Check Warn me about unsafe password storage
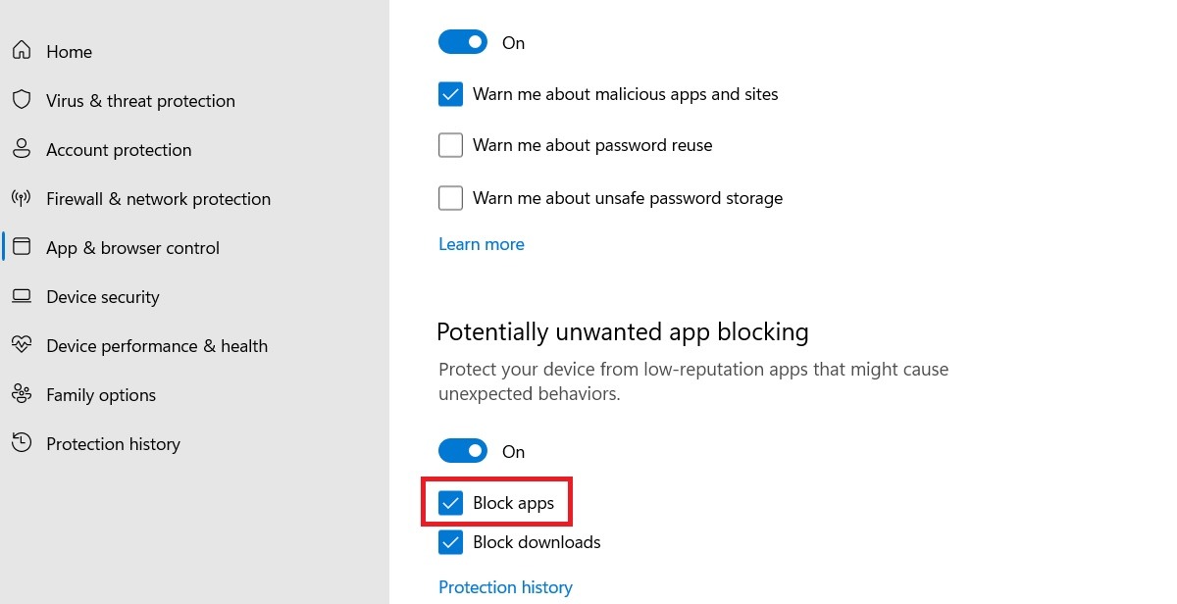Screen dimensions: 1177x604 coord(450,197)
